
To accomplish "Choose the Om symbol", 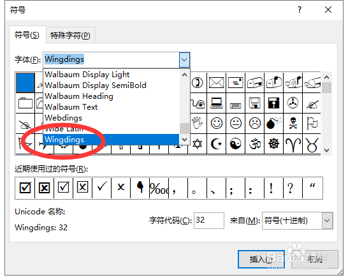I will [254, 144].
